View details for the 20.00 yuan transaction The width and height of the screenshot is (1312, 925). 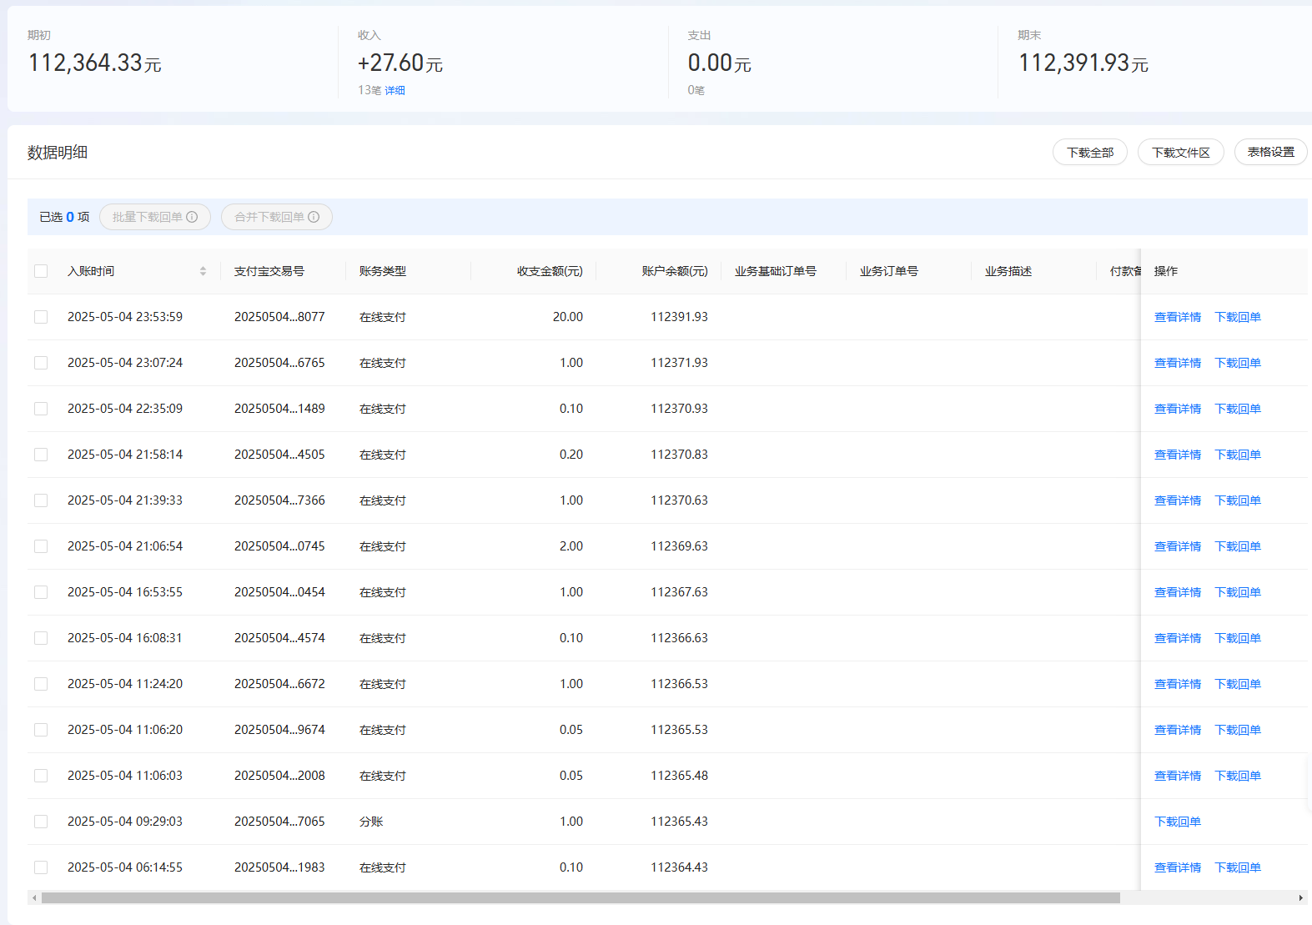(1177, 317)
